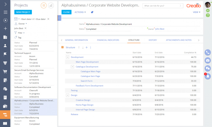Collapse the Catalogue Development node

[72, 67]
